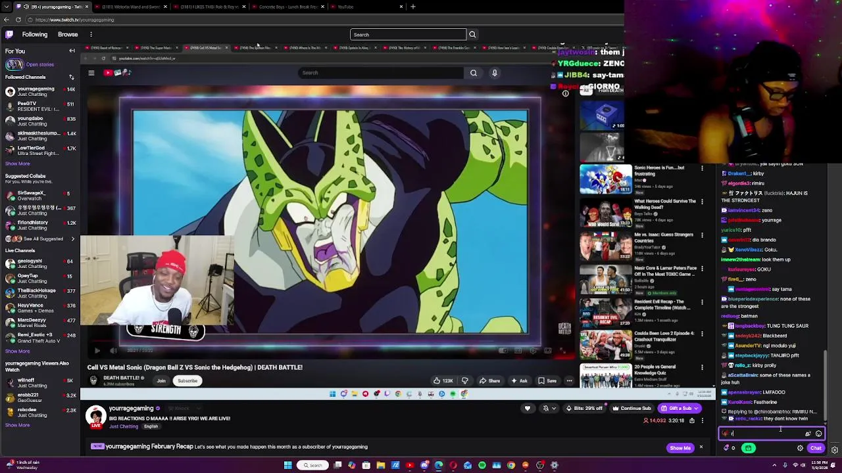Dislike the Death Battle video
Viewport: 842px width, 473px height.
coord(465,380)
